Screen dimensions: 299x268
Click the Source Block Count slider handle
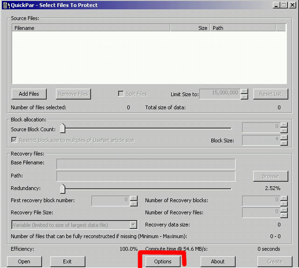tap(63, 128)
